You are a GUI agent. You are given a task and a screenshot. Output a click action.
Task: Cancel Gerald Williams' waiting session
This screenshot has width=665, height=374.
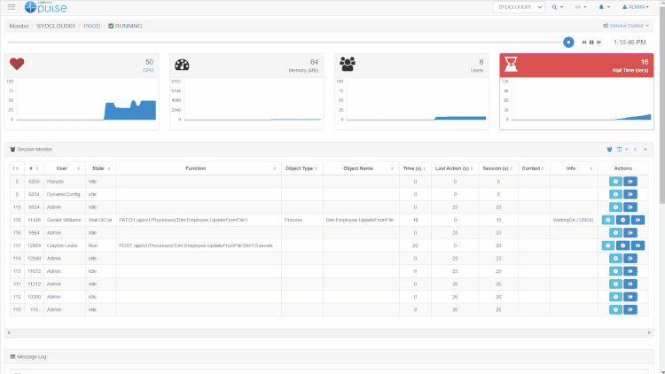point(622,220)
